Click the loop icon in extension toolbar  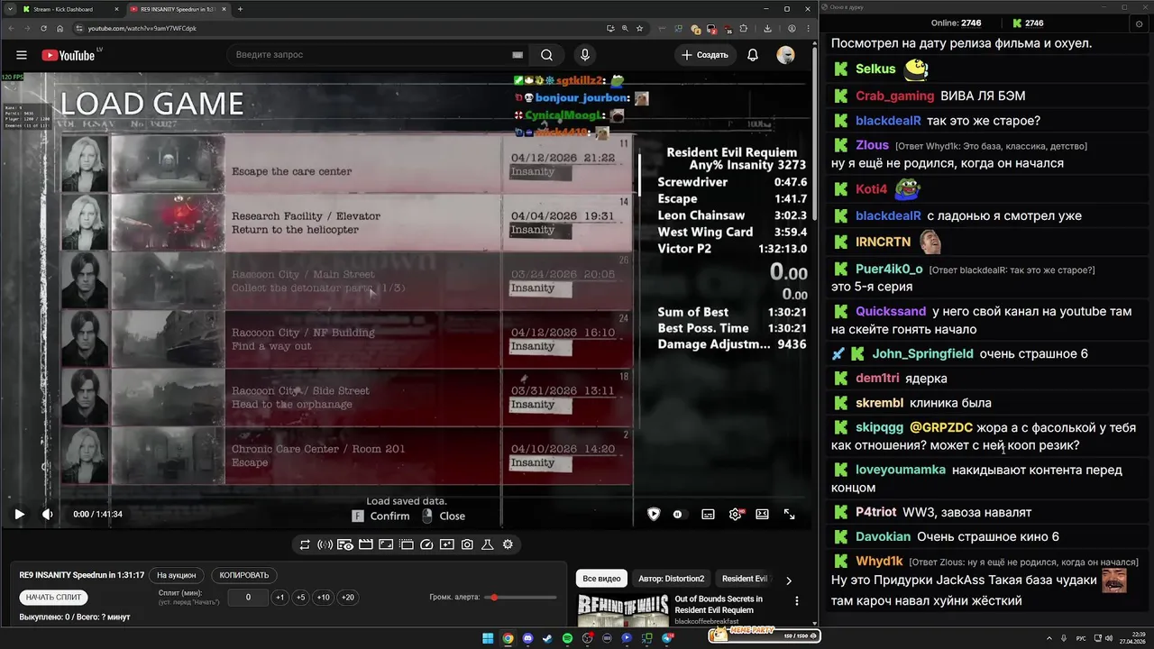305,544
